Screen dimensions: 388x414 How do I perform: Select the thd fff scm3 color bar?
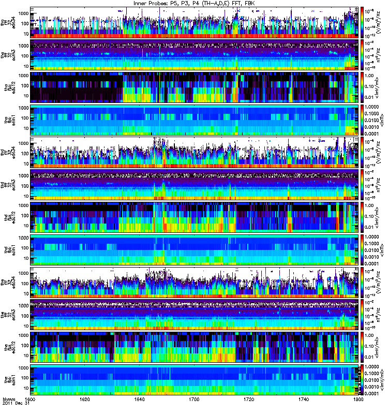(x=362, y=185)
